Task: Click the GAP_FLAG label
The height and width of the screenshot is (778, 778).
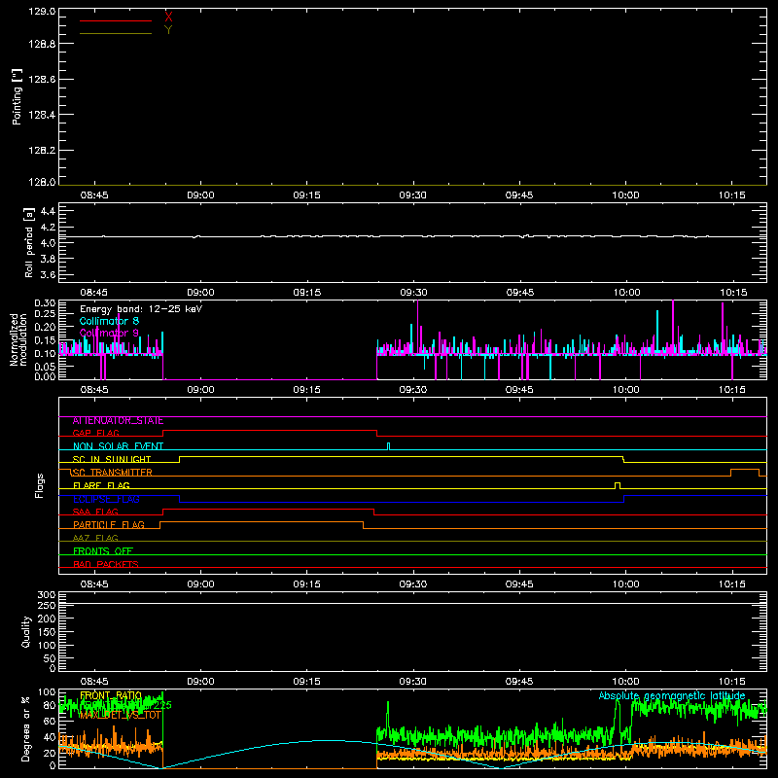Action: [95, 433]
